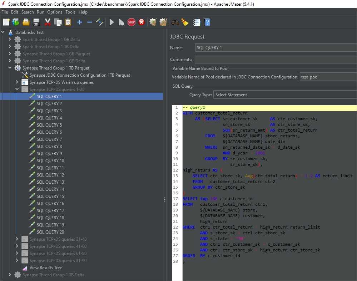Click the pool variable field test_pool
This screenshot has height=281, width=357.
click(x=328, y=77)
